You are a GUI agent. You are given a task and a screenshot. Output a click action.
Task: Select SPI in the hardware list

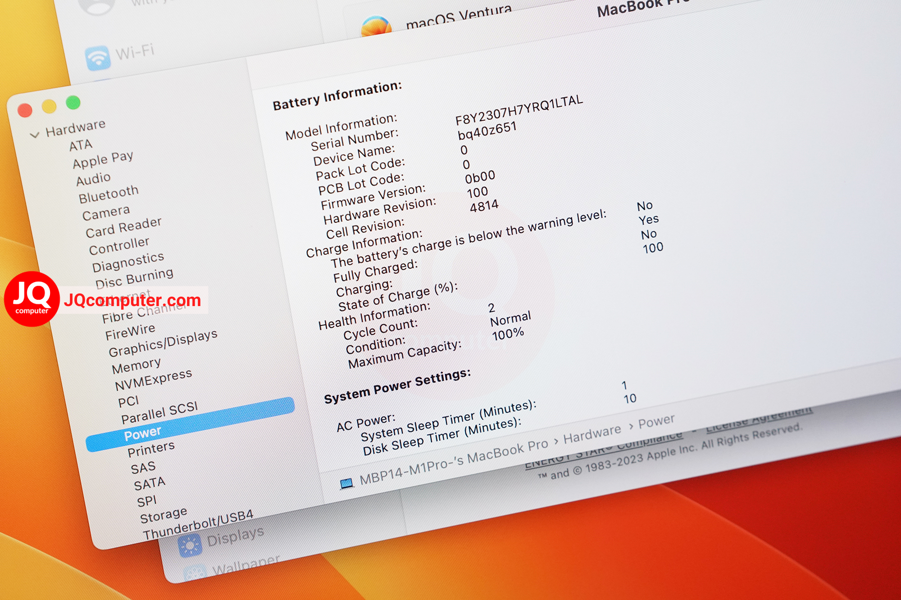[147, 501]
